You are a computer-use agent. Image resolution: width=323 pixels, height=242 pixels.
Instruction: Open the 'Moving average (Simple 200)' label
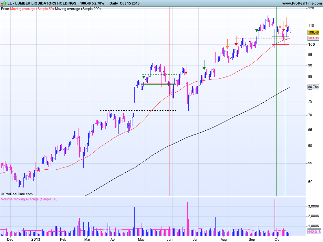click(78, 9)
